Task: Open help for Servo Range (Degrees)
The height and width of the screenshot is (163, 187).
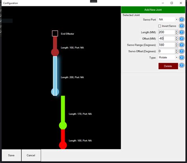Action: click(x=181, y=45)
